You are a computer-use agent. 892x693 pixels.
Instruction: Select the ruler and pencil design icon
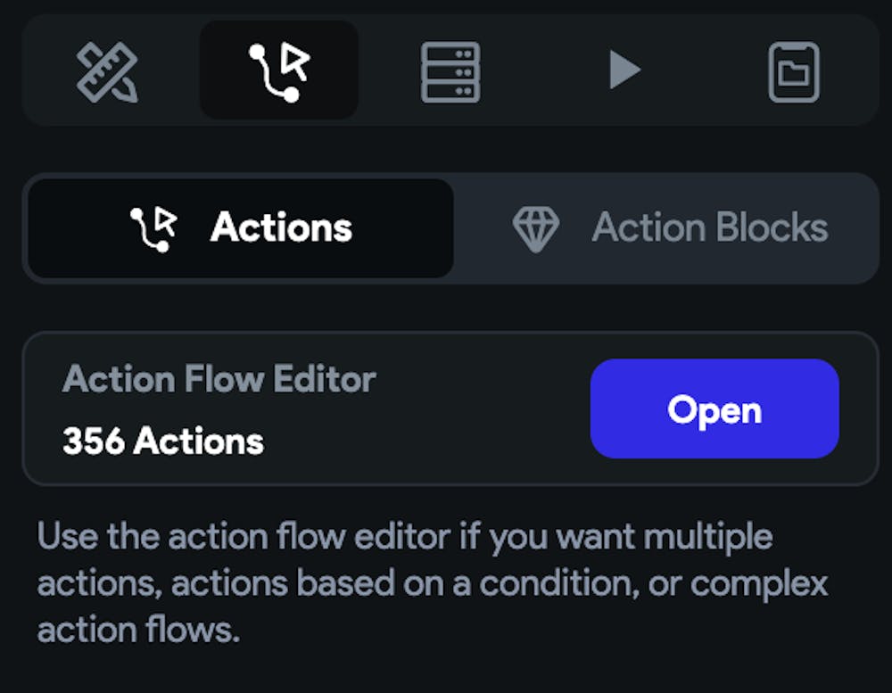[107, 70]
